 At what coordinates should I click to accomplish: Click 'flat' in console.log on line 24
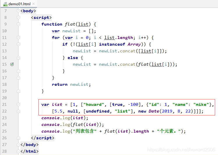pos(78,124)
